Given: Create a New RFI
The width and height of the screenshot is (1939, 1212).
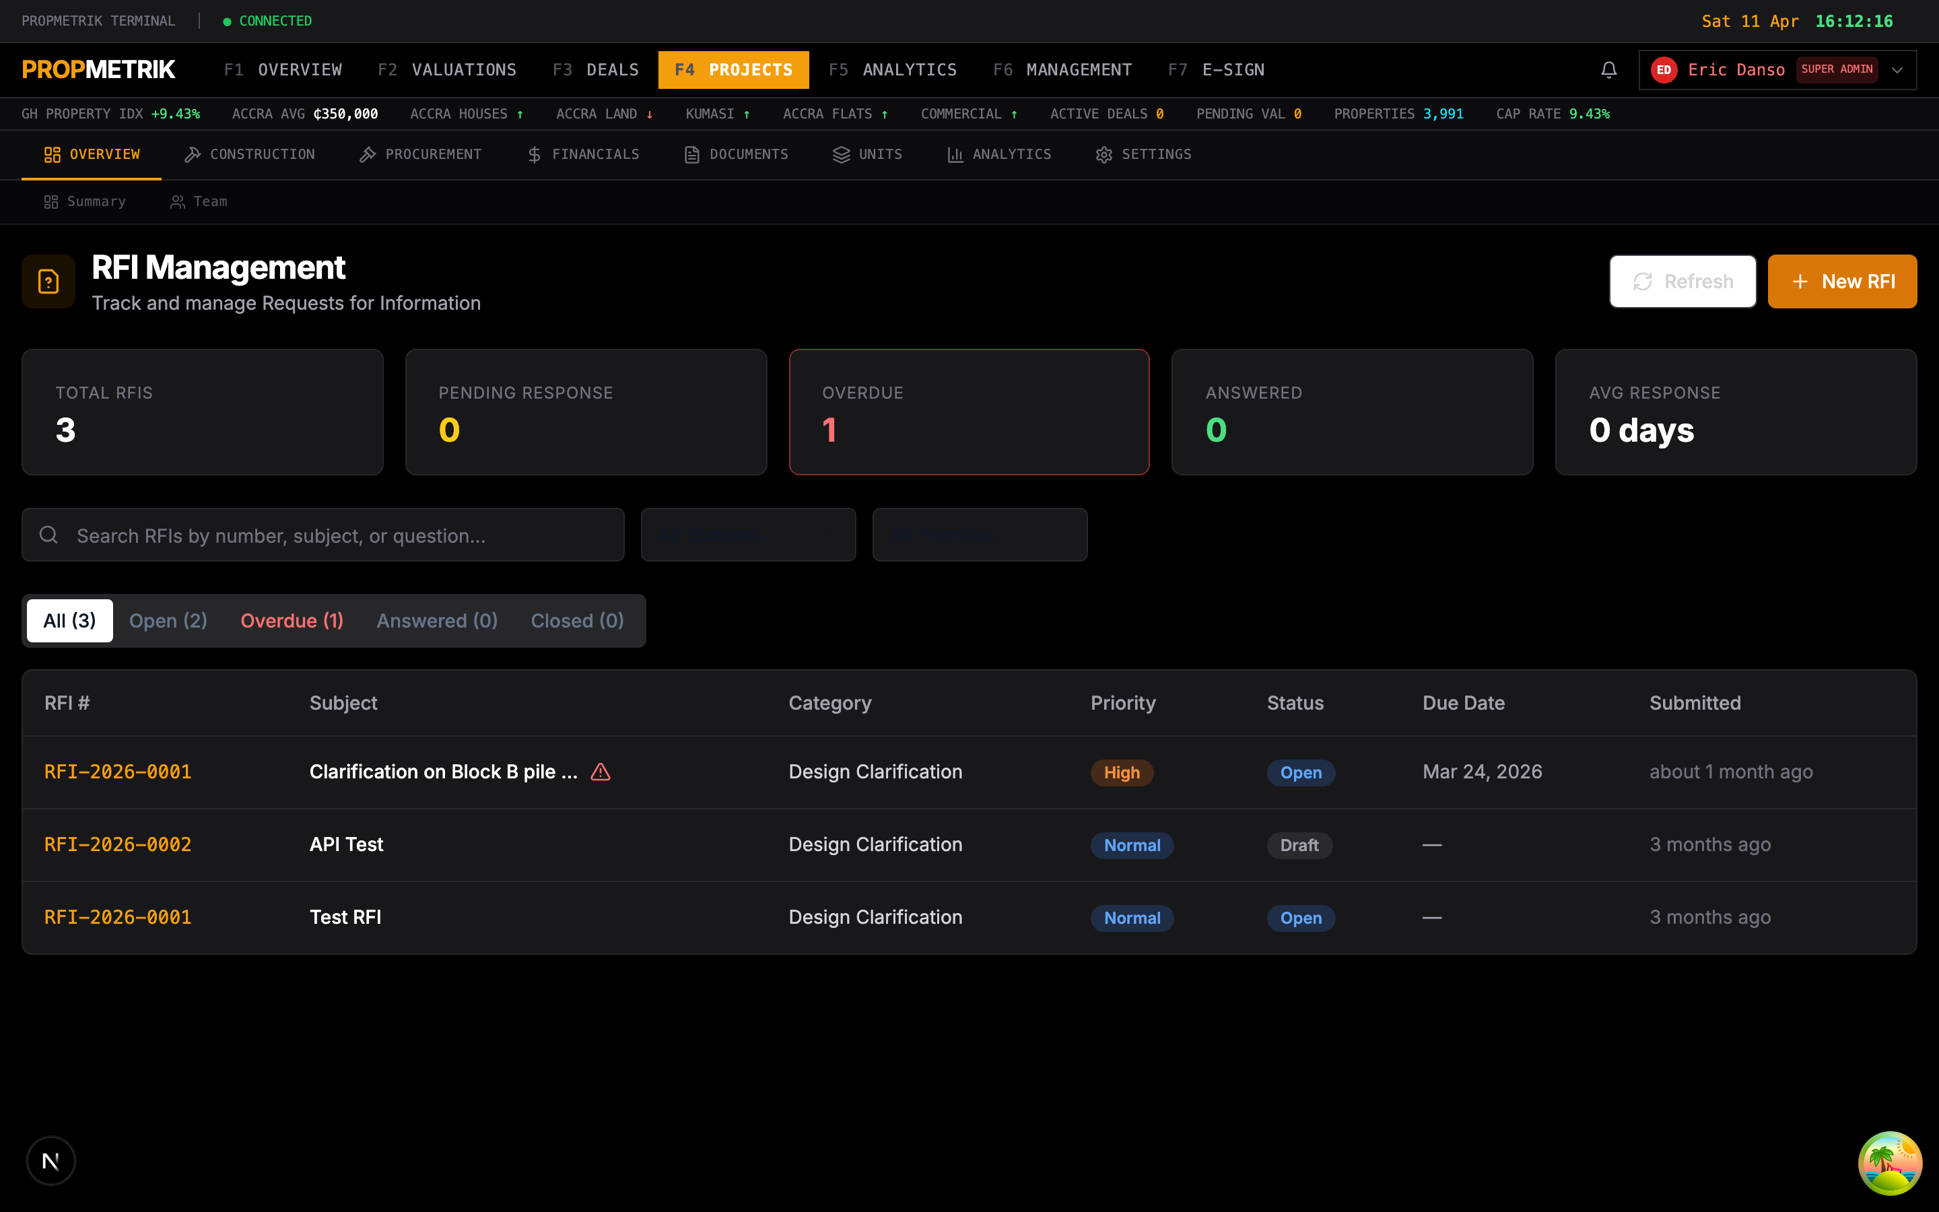Looking at the screenshot, I should [x=1842, y=281].
